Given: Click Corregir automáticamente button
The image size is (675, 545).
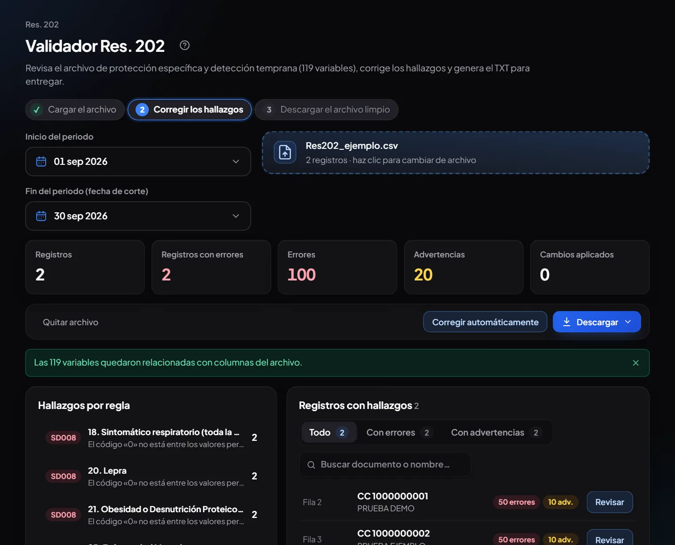Looking at the screenshot, I should click(485, 322).
